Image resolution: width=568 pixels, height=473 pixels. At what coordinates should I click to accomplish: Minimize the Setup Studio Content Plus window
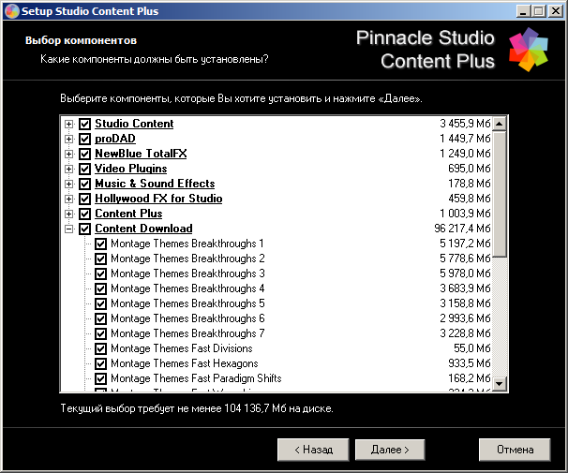click(523, 11)
